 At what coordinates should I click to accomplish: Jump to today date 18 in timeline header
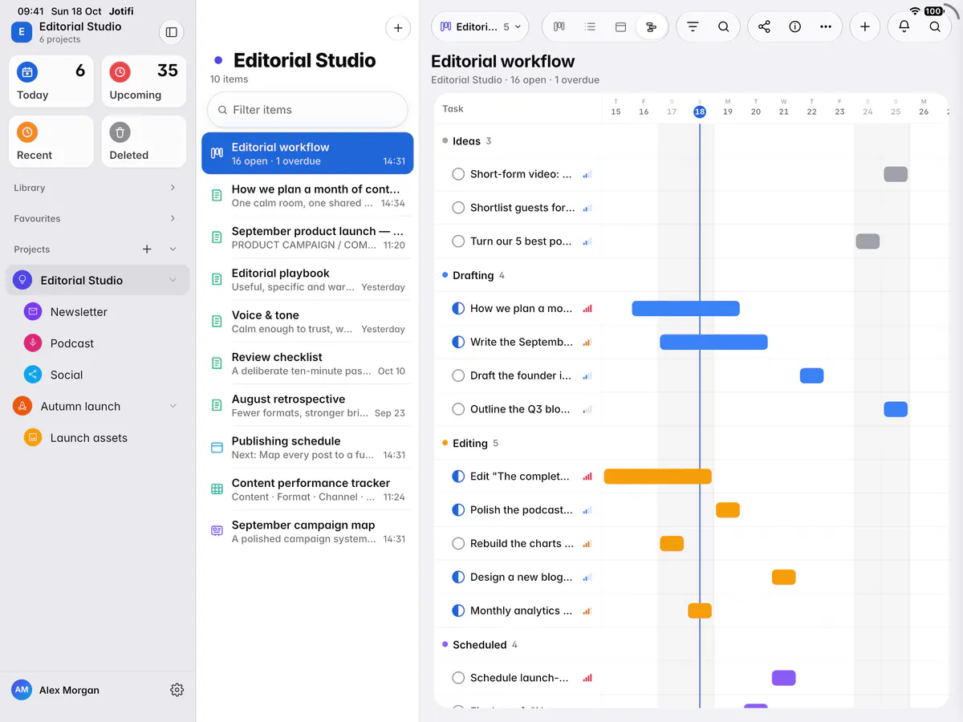coord(700,112)
